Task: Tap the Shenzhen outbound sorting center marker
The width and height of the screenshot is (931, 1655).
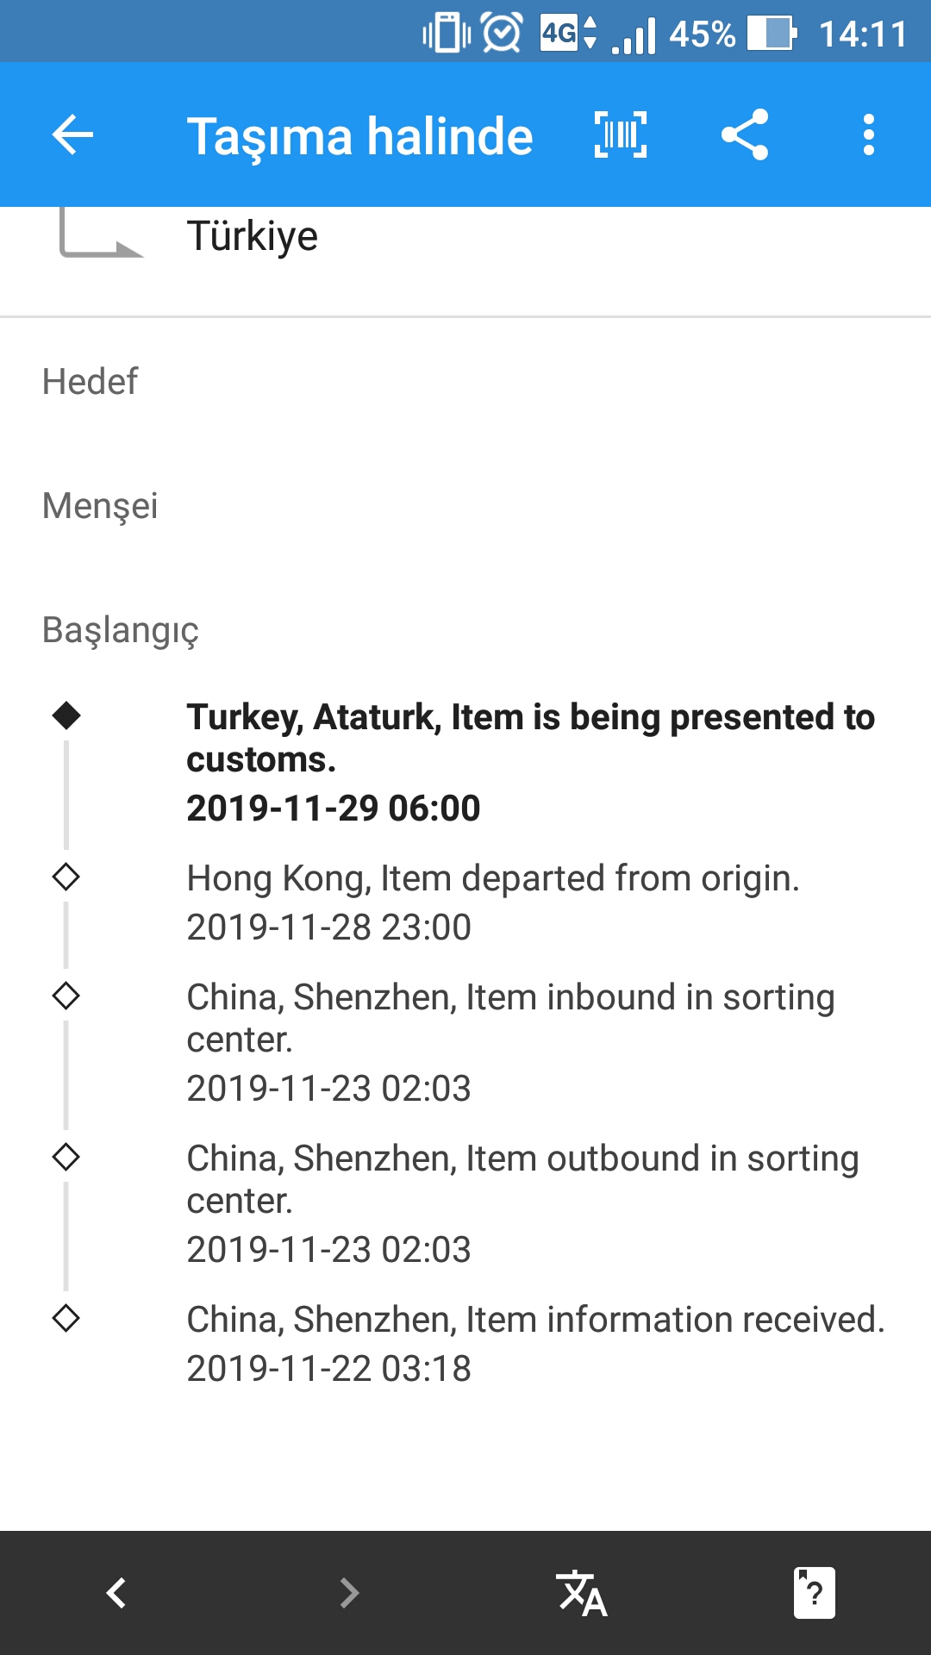Action: click(66, 1157)
